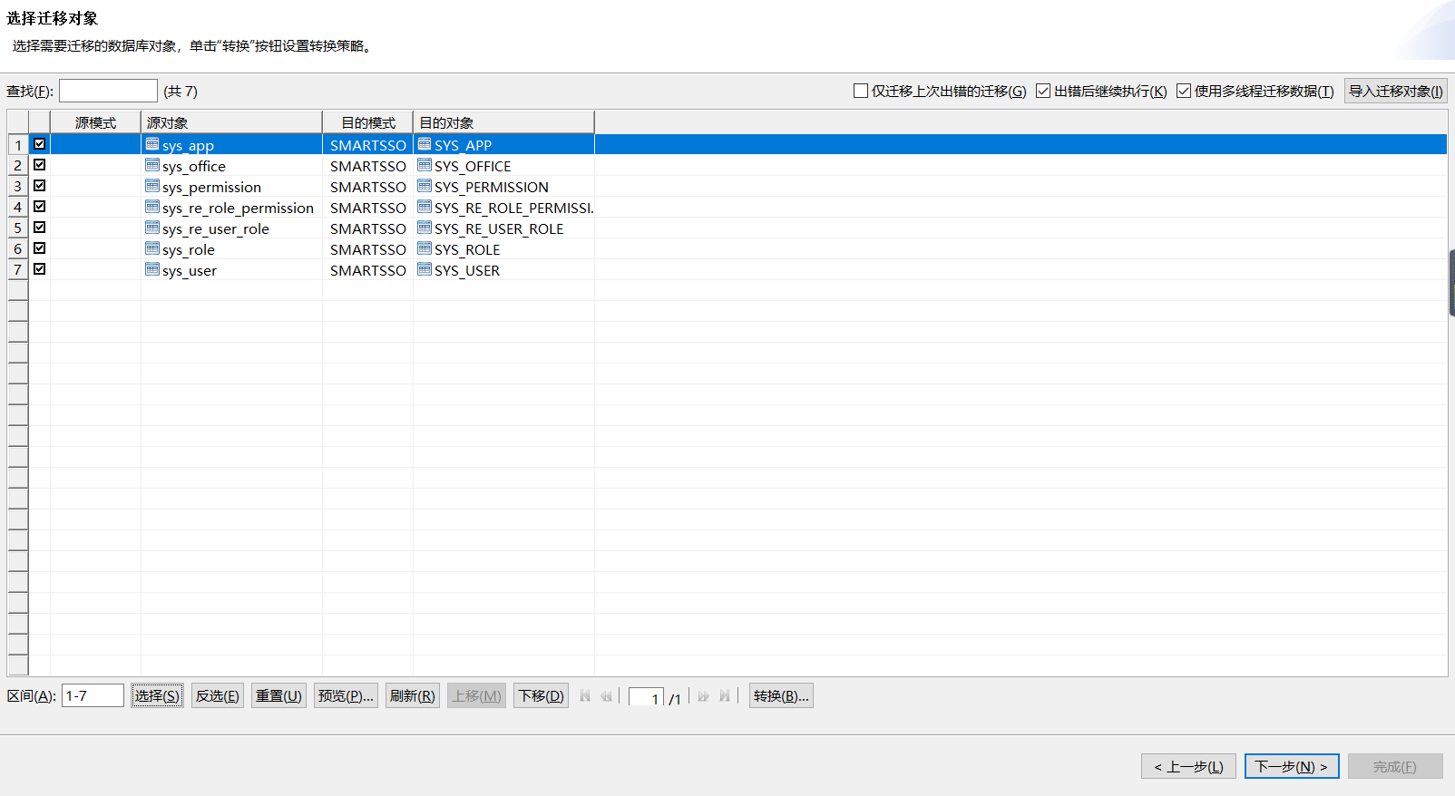Image resolution: width=1455 pixels, height=796 pixels.
Task: Click table icon beside SYS_ROLE target object
Action: click(425, 248)
